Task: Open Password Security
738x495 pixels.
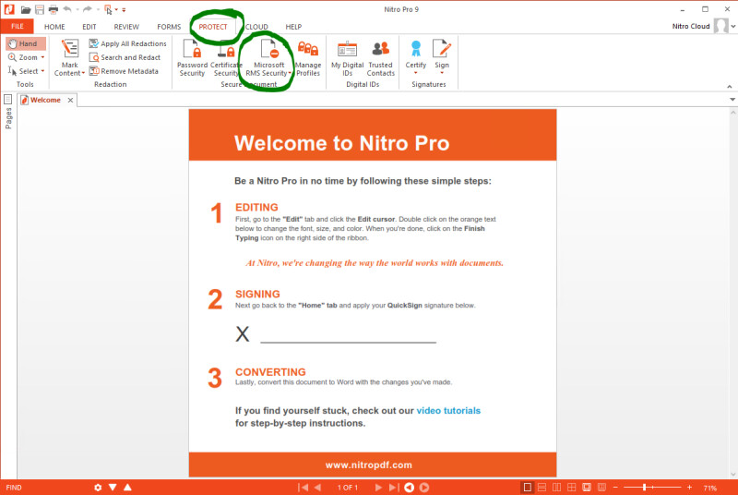Action: (x=192, y=57)
